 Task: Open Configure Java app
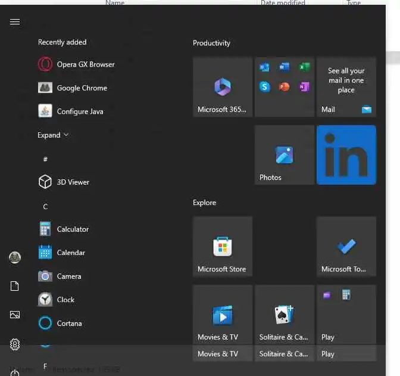point(71,111)
